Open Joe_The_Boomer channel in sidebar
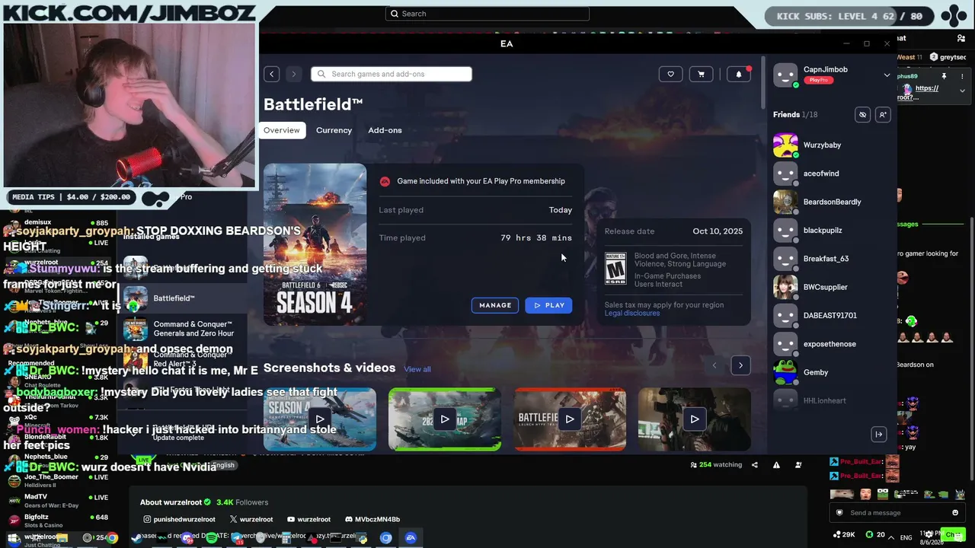 [57, 480]
